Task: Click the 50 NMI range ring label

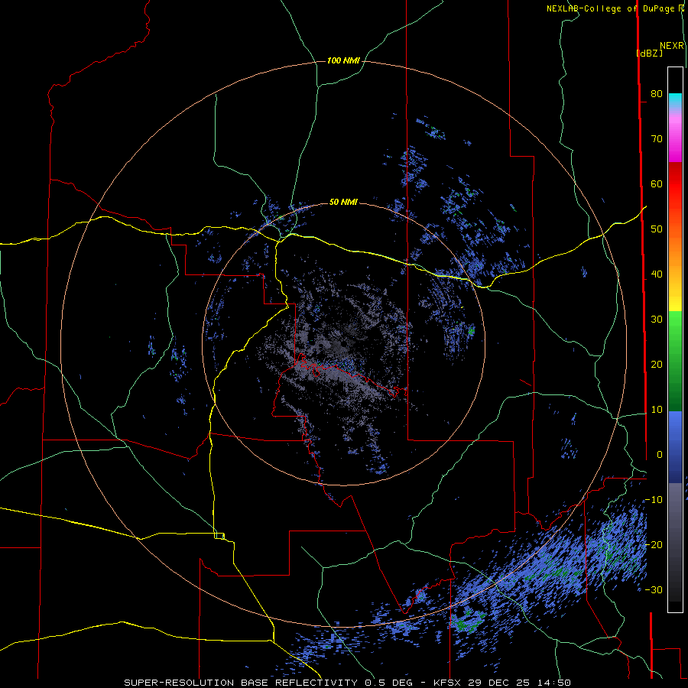Action: (x=343, y=202)
